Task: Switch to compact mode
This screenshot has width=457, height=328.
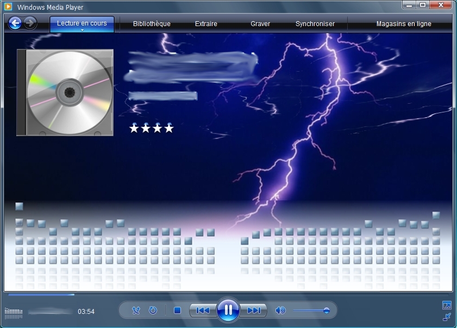Action: [x=447, y=317]
